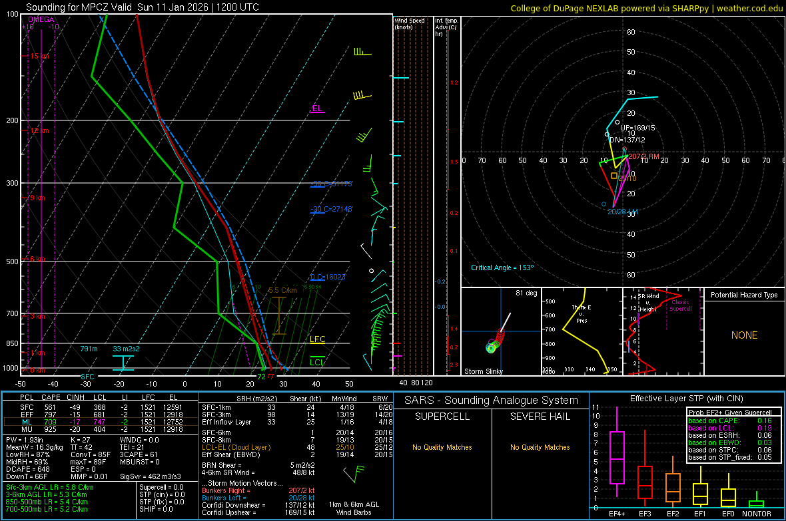Click the orange 'LCL-EL (Cloud Layer)' row
The width and height of the screenshot is (786, 521).
[236, 447]
